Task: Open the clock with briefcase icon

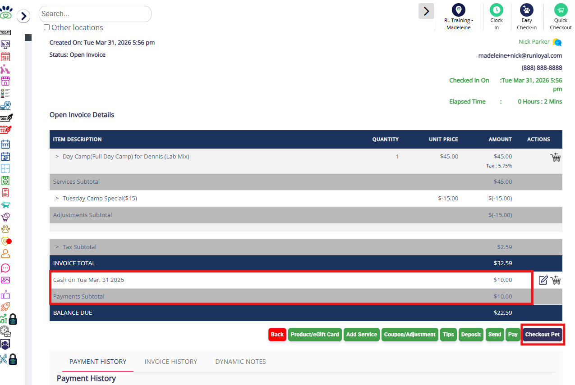Action: pos(5,331)
